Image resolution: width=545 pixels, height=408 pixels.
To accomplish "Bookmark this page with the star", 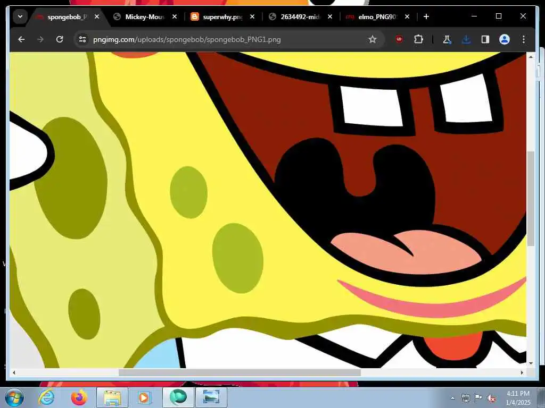I will point(372,39).
